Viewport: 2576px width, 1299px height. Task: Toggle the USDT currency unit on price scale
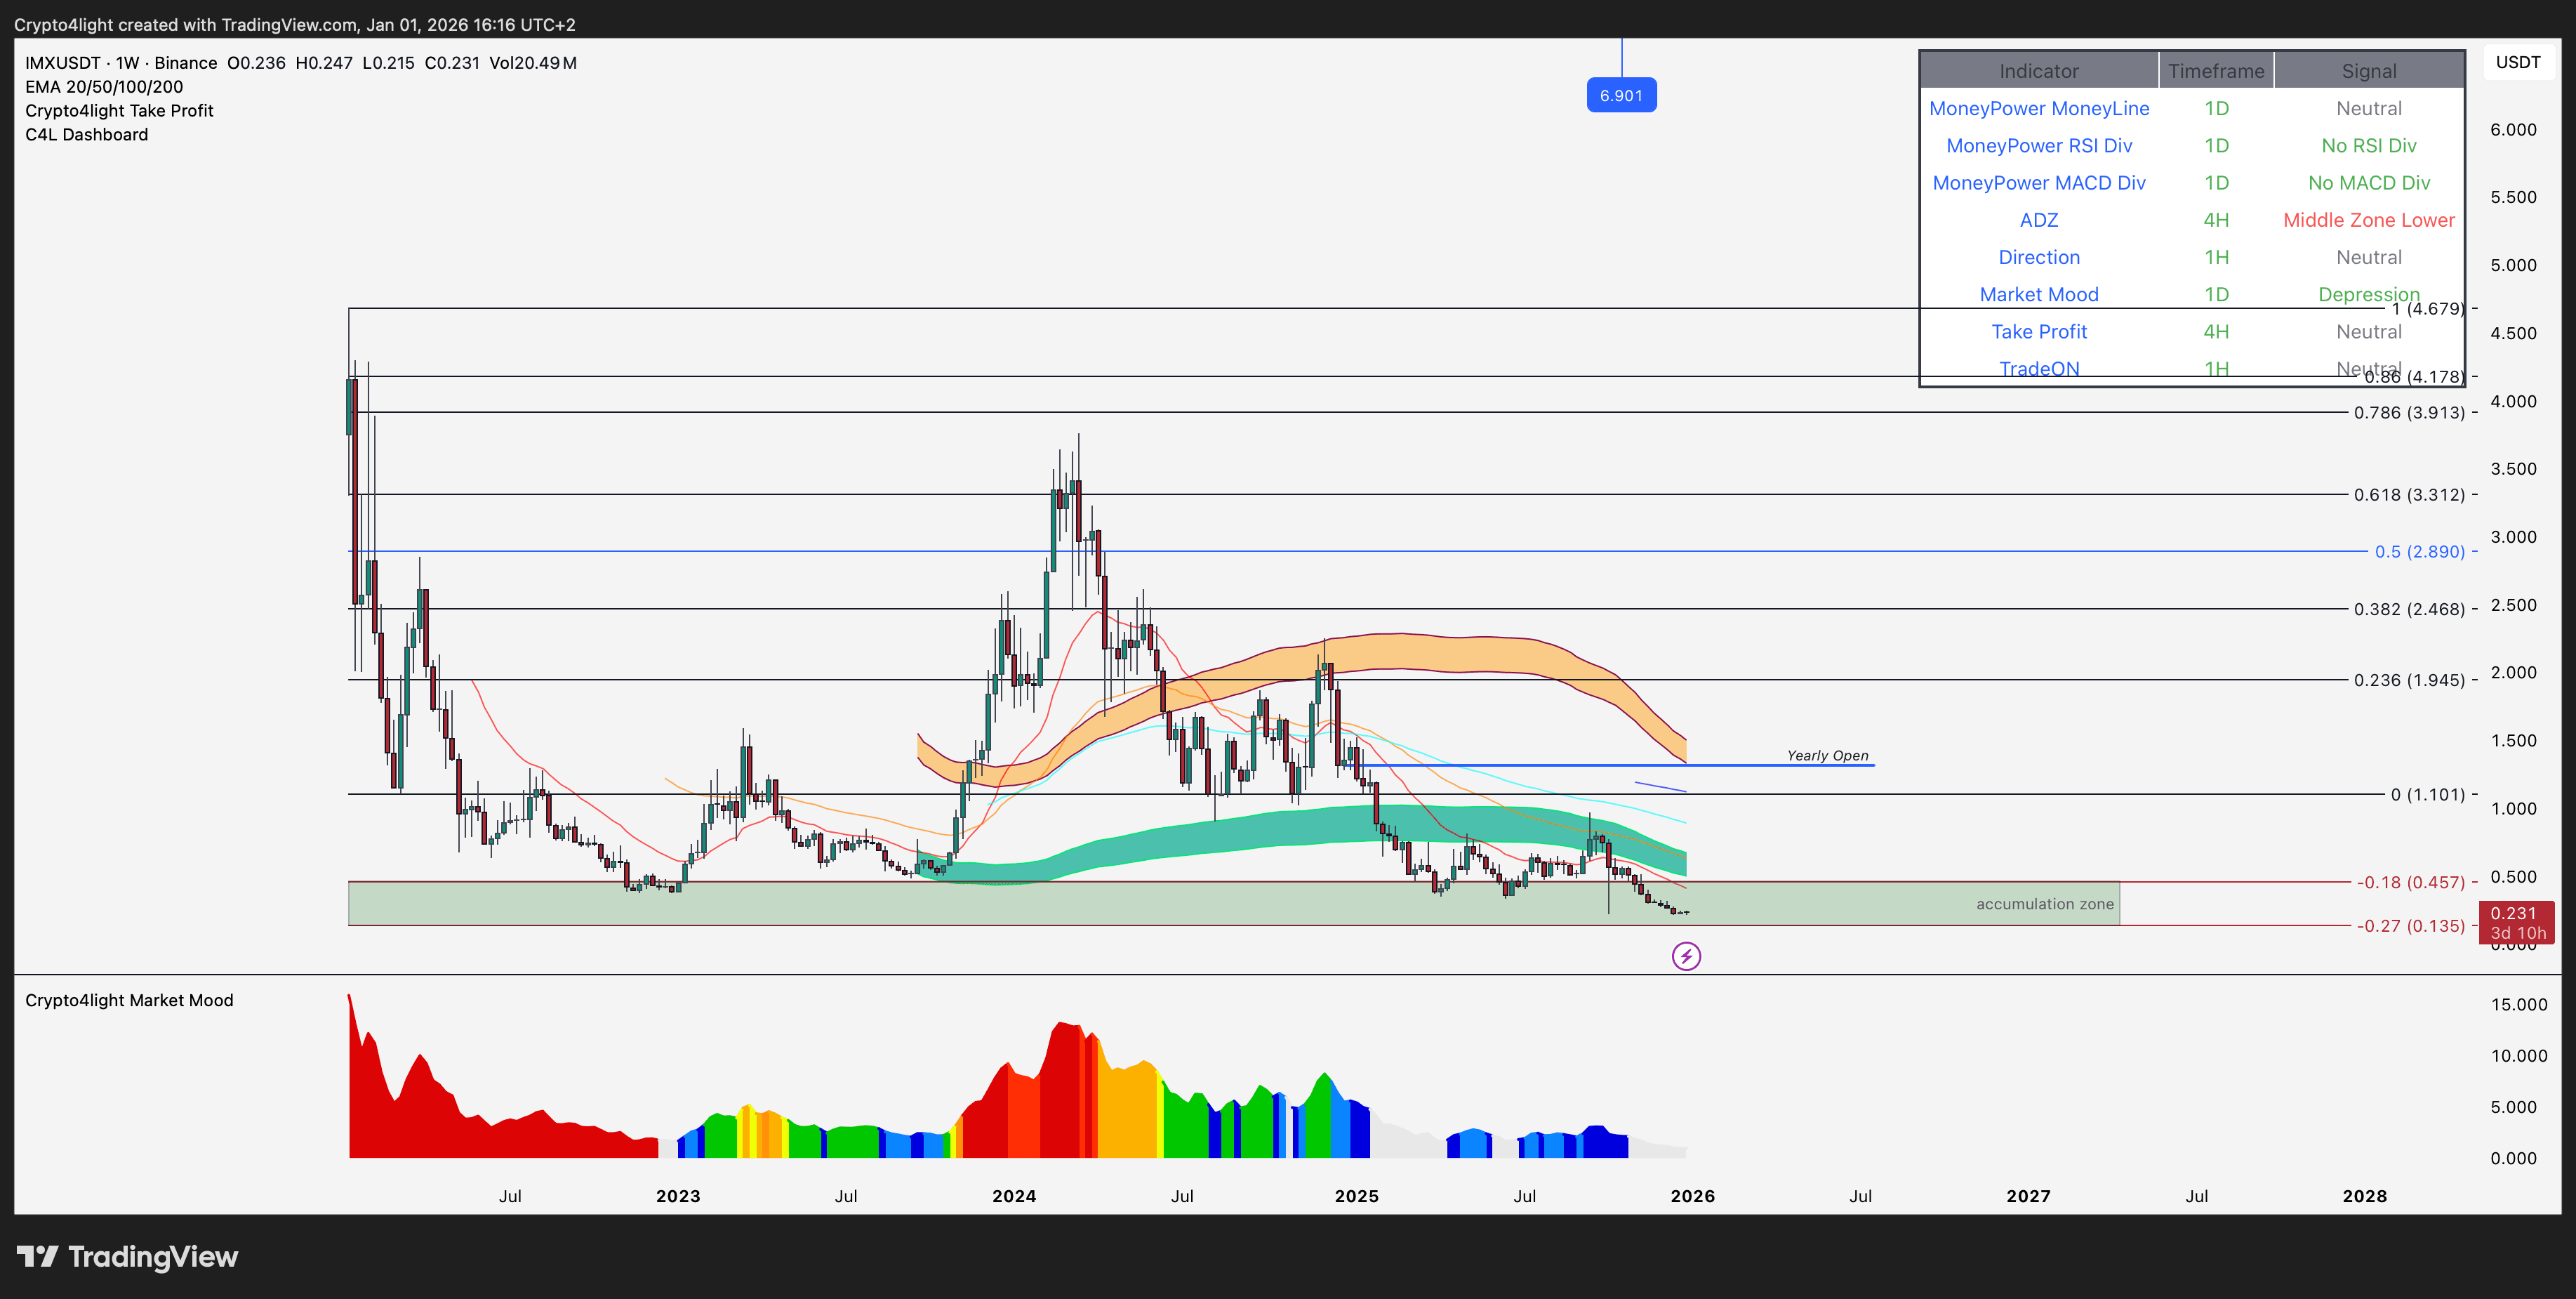click(x=2519, y=61)
